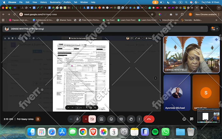Open Brave browser from the Dock

click(93, 132)
